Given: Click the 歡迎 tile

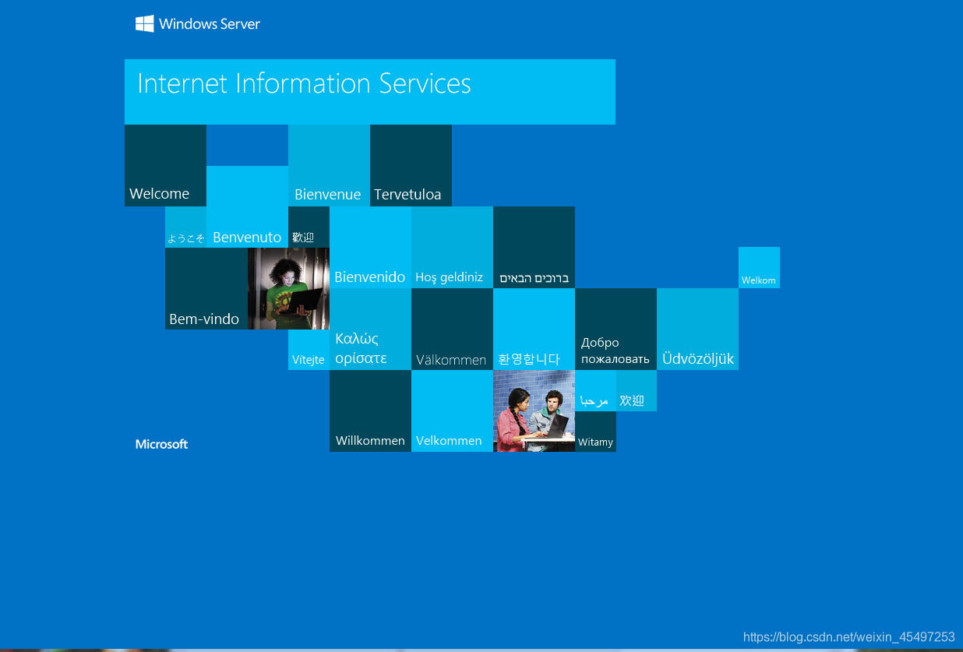Looking at the screenshot, I should 309,227.
